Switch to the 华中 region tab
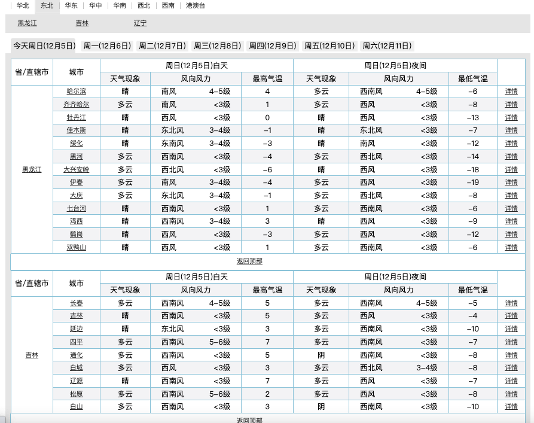 coord(95,6)
